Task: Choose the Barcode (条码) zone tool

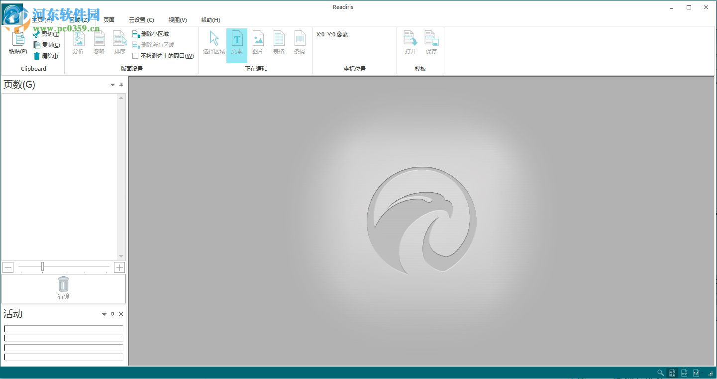Action: [x=300, y=43]
